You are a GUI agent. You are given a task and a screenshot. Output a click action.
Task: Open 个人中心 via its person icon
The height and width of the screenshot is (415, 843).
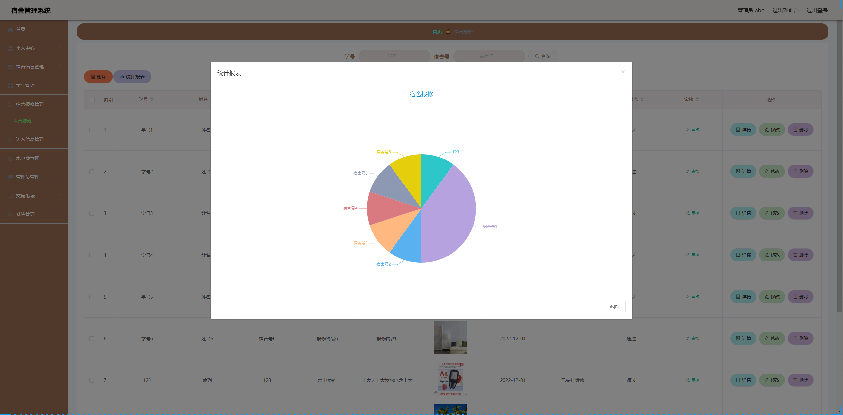click(10, 48)
